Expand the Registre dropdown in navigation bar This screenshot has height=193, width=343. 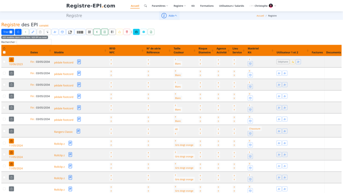point(180,6)
